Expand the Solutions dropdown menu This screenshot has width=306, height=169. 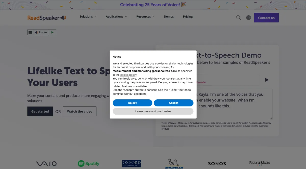(88, 17)
